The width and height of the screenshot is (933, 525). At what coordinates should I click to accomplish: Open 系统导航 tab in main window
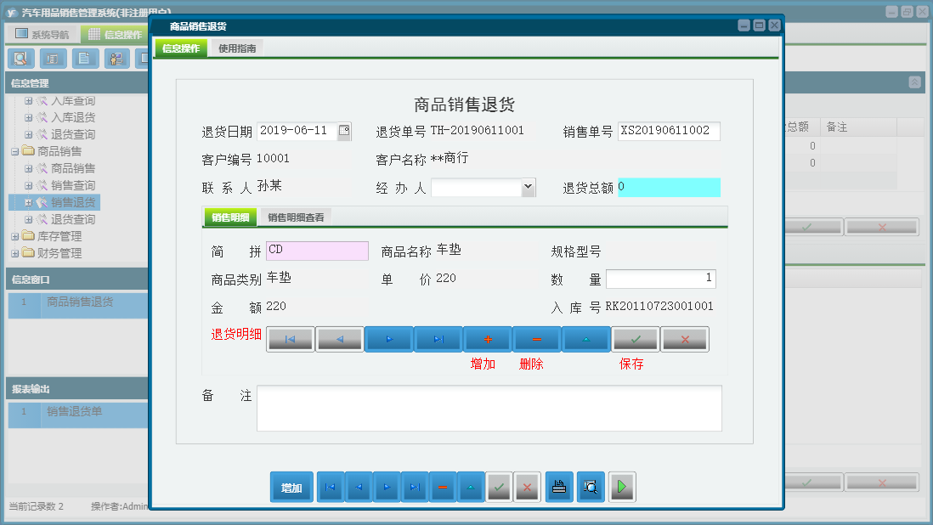42,35
